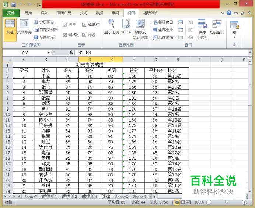
Task: Select the rank cell 第1名
Action: click(178, 114)
